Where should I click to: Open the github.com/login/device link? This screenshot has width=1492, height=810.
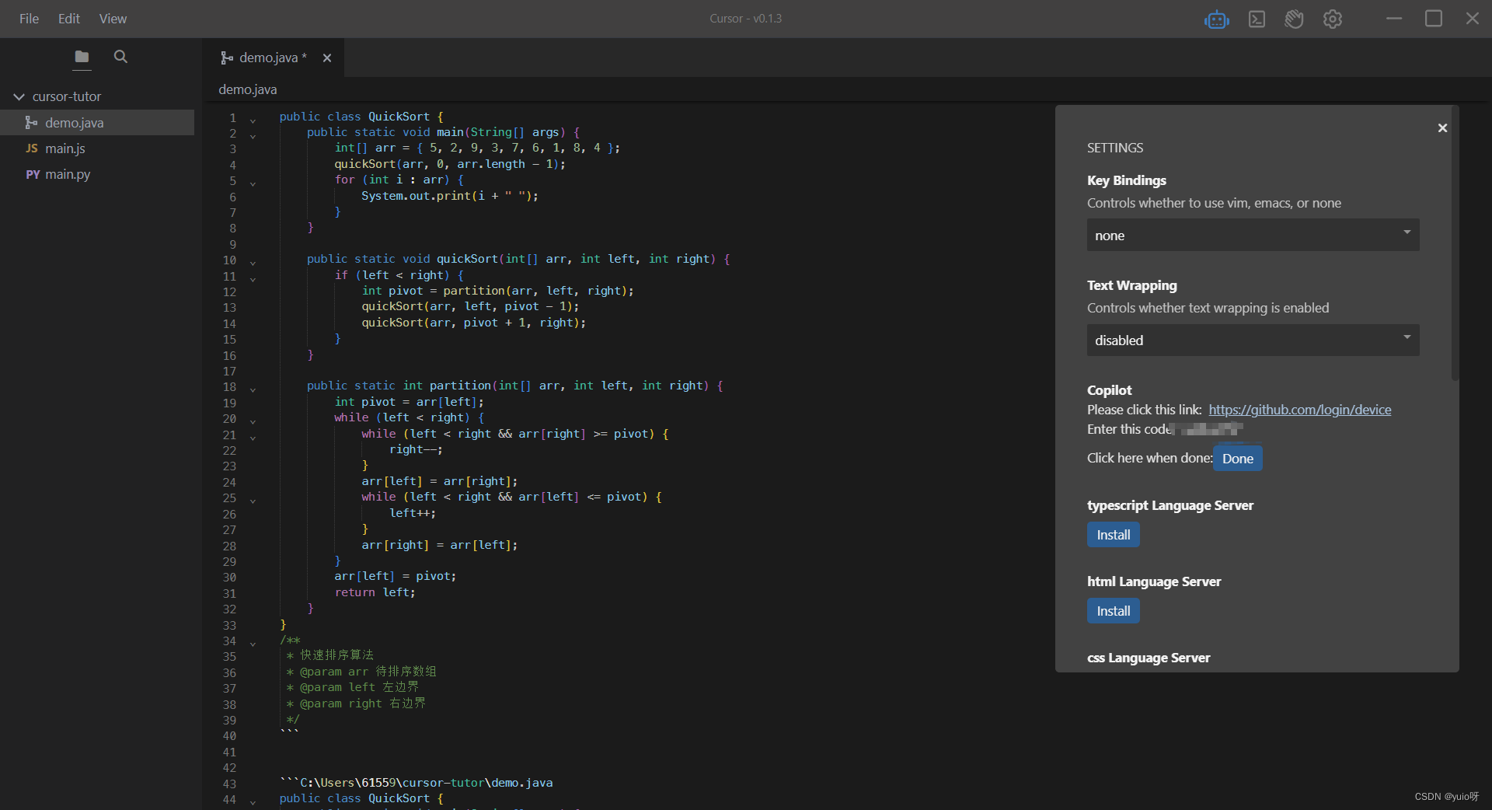pyautogui.click(x=1299, y=410)
